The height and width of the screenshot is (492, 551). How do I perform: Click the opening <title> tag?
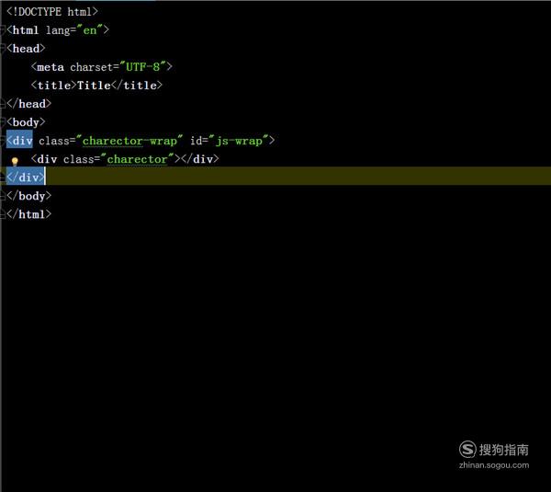54,86
